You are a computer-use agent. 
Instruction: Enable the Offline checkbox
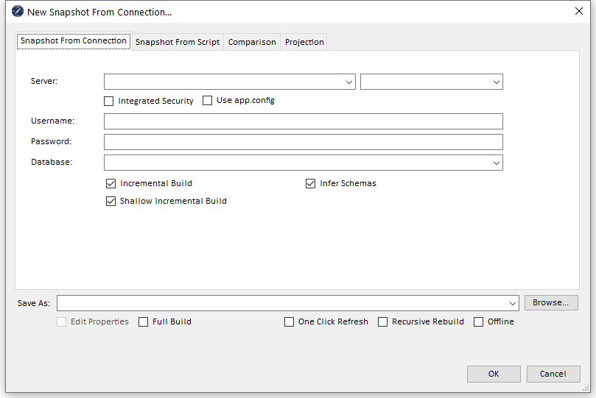point(479,321)
